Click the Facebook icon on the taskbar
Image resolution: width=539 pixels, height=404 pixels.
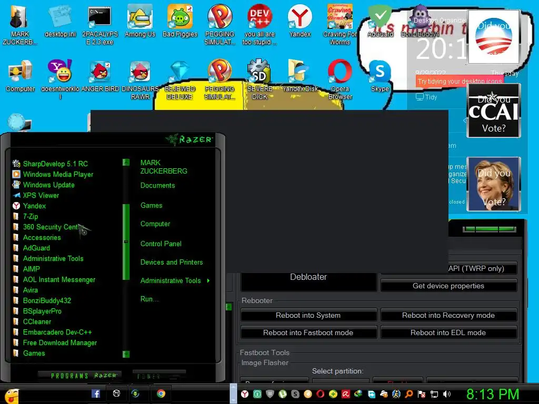pos(96,393)
